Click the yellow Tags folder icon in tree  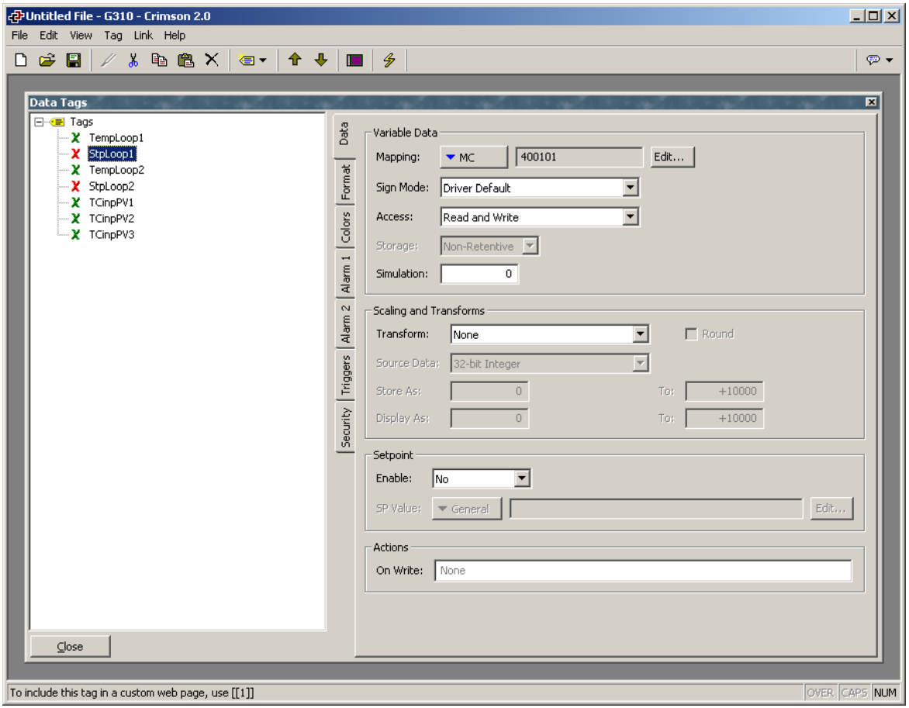[57, 122]
